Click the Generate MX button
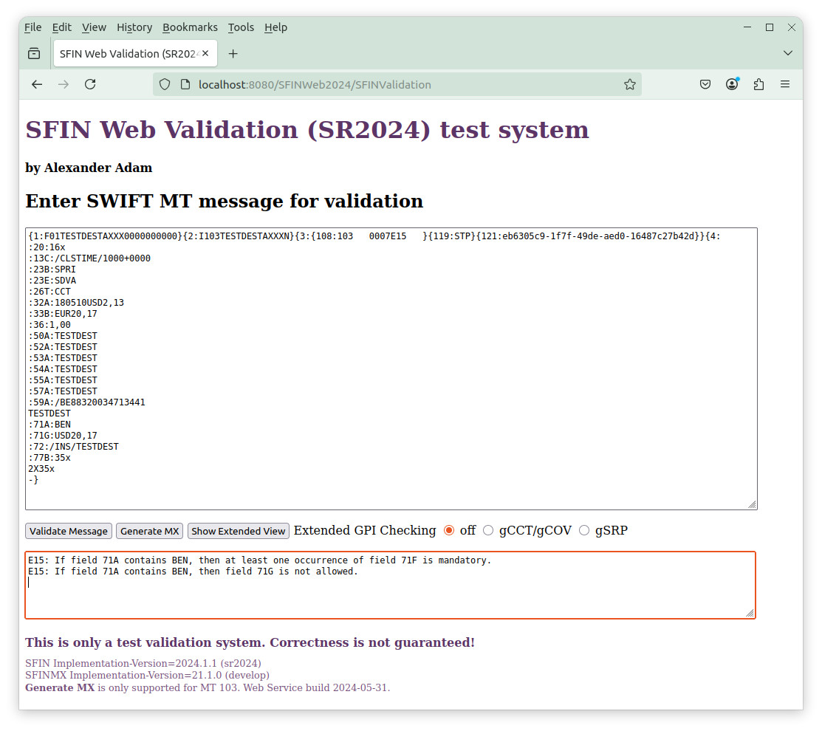This screenshot has width=822, height=731. click(x=149, y=531)
